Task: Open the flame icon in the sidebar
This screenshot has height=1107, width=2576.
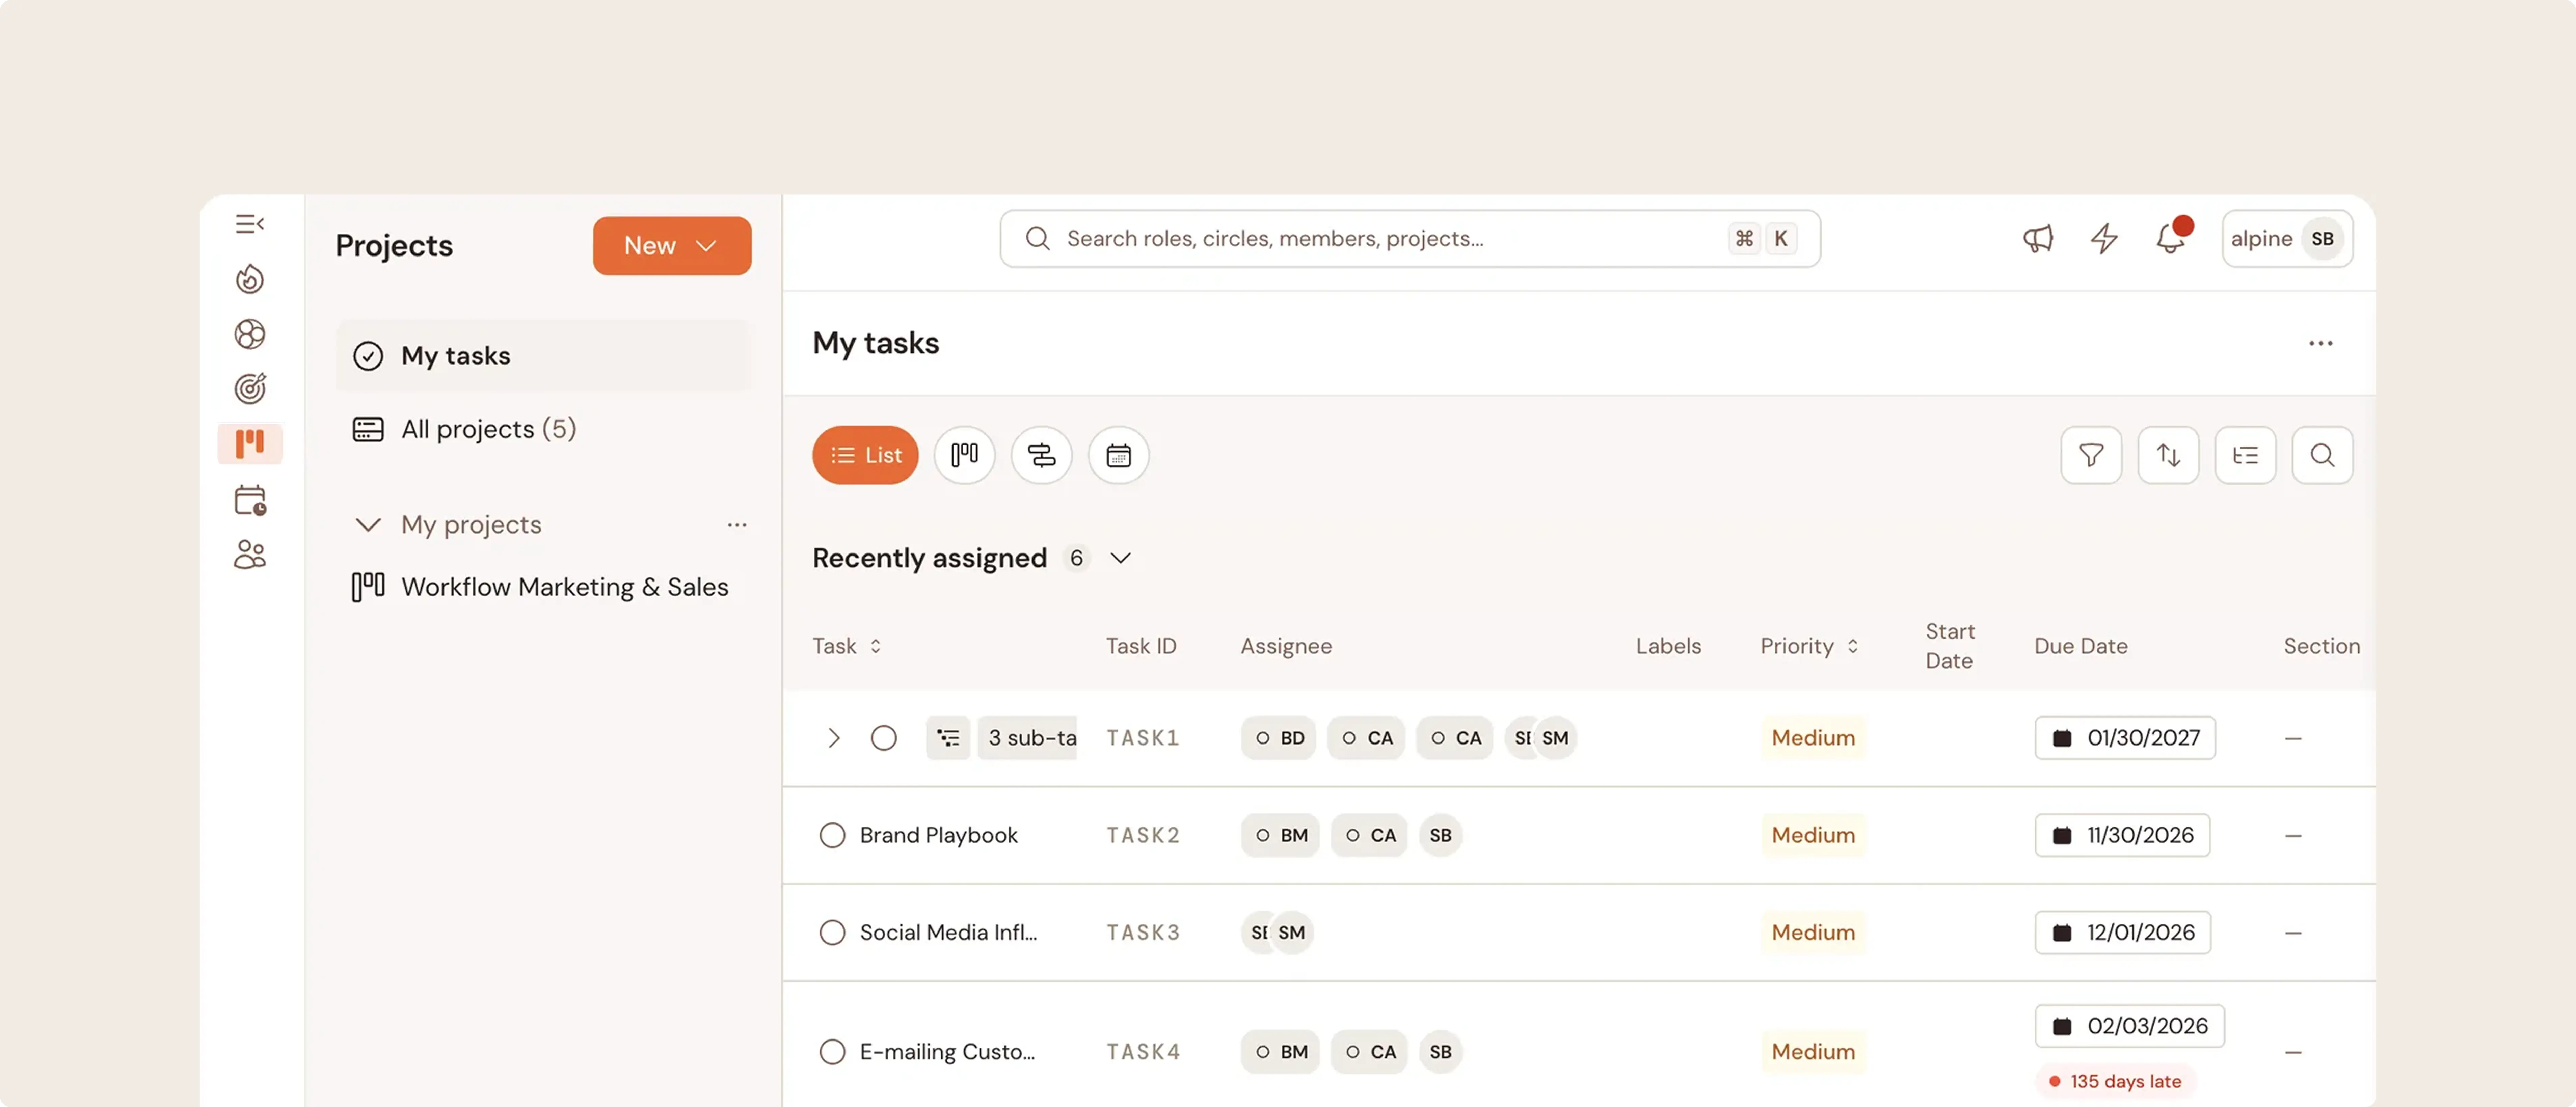Action: coord(250,279)
